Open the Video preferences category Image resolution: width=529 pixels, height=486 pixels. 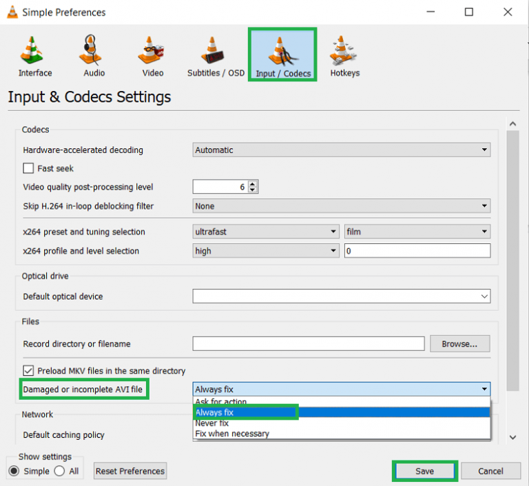[152, 57]
